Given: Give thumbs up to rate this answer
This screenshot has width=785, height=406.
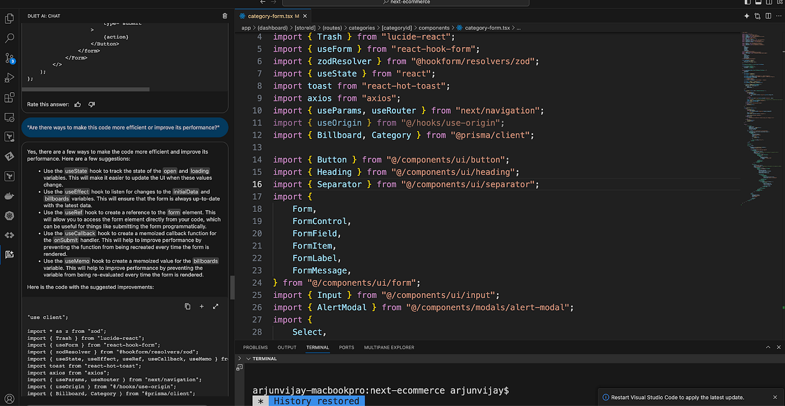Looking at the screenshot, I should click(78, 105).
